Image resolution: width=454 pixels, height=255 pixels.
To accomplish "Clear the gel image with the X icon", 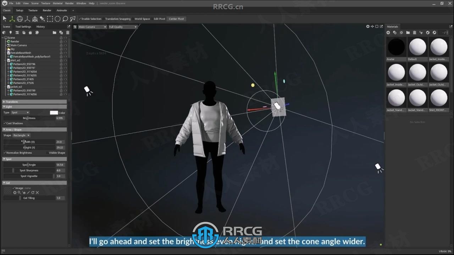I will 37,193.
